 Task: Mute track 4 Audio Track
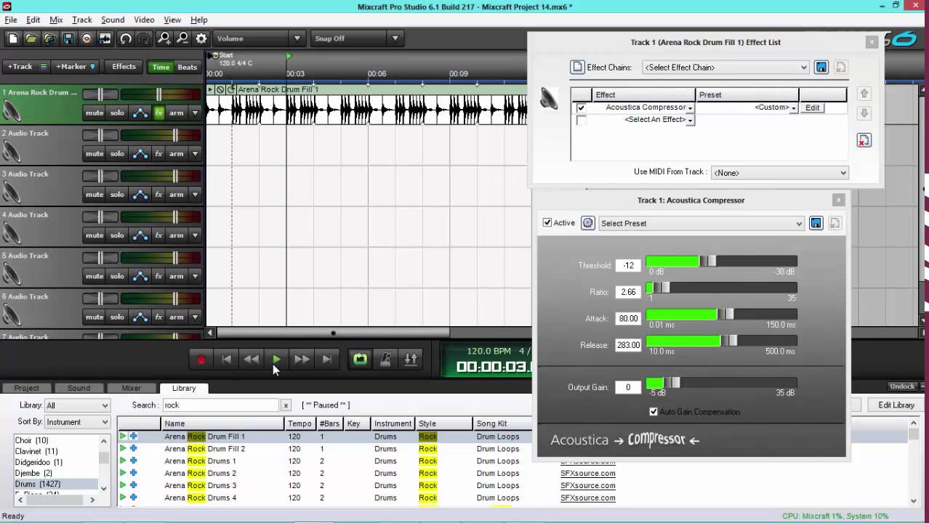pyautogui.click(x=94, y=235)
